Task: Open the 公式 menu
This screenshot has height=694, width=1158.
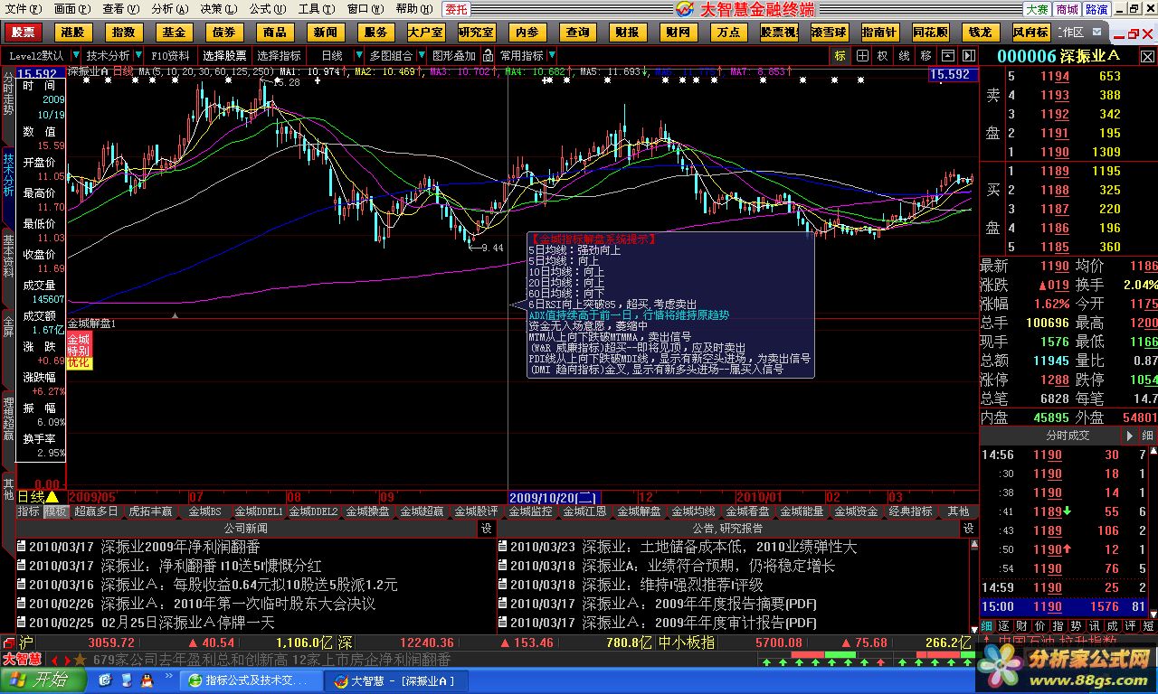Action: click(x=268, y=9)
